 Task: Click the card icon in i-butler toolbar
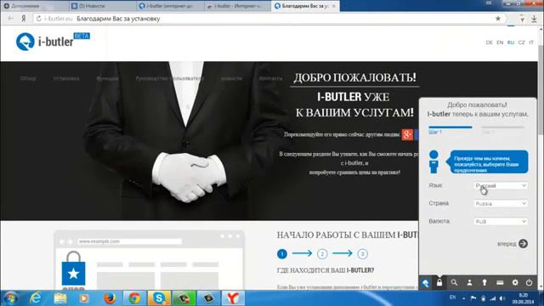(500, 283)
